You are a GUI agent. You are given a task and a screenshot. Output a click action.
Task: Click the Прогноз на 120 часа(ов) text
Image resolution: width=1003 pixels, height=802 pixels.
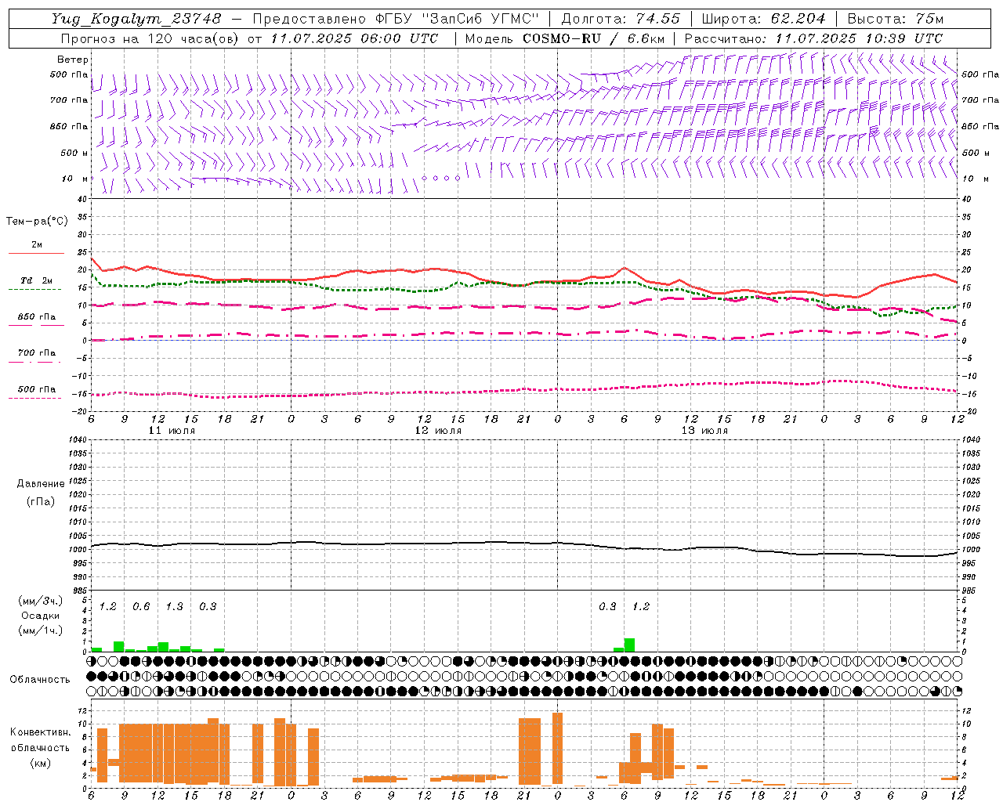[149, 38]
